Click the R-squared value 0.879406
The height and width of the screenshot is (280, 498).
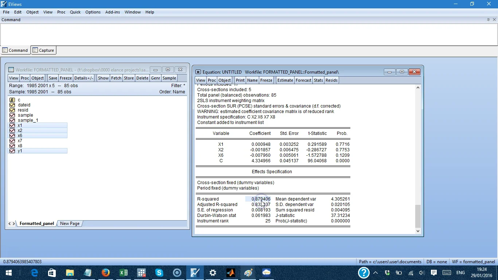coord(261,199)
